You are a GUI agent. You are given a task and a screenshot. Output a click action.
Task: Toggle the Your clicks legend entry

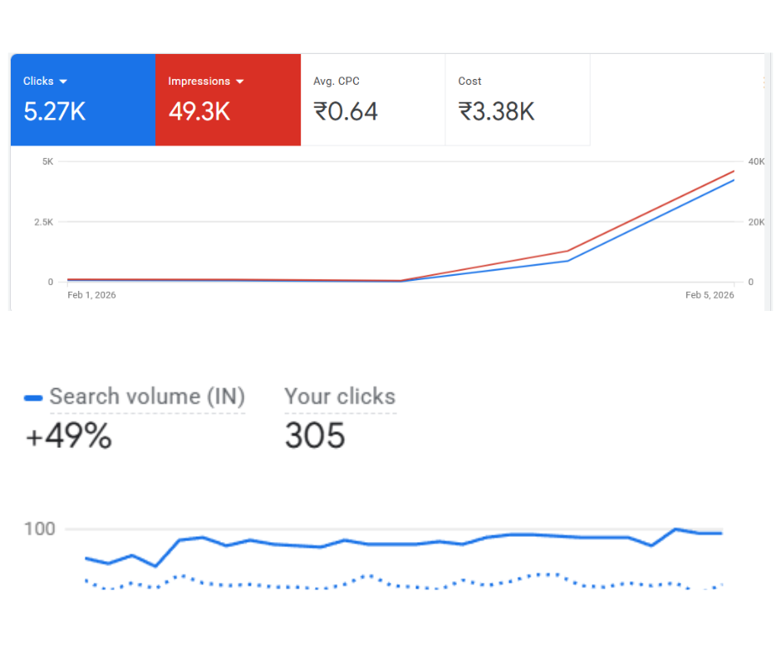340,396
